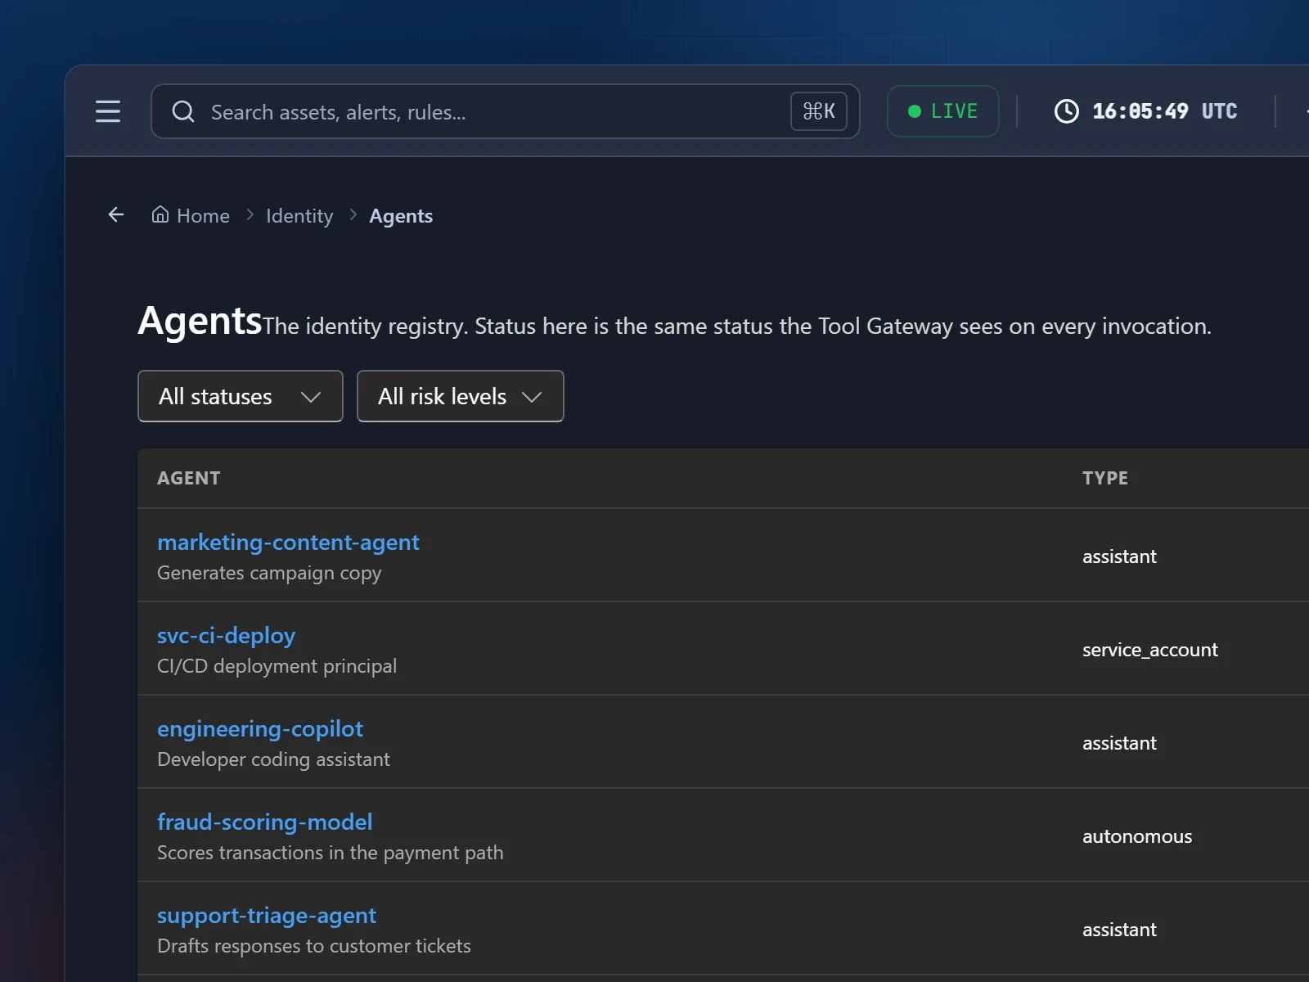Image resolution: width=1309 pixels, height=982 pixels.
Task: Click the TYPE column header
Action: pyautogui.click(x=1105, y=478)
